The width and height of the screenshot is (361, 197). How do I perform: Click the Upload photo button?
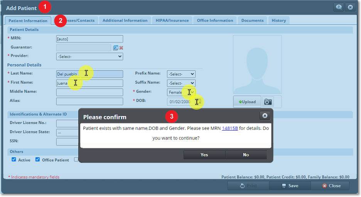[247, 102]
